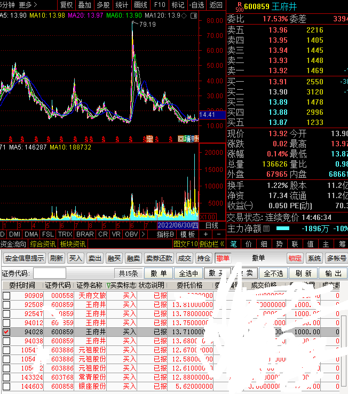348x394 pixels.
Task: Click the 持仓 positions button
Action: pos(203,258)
